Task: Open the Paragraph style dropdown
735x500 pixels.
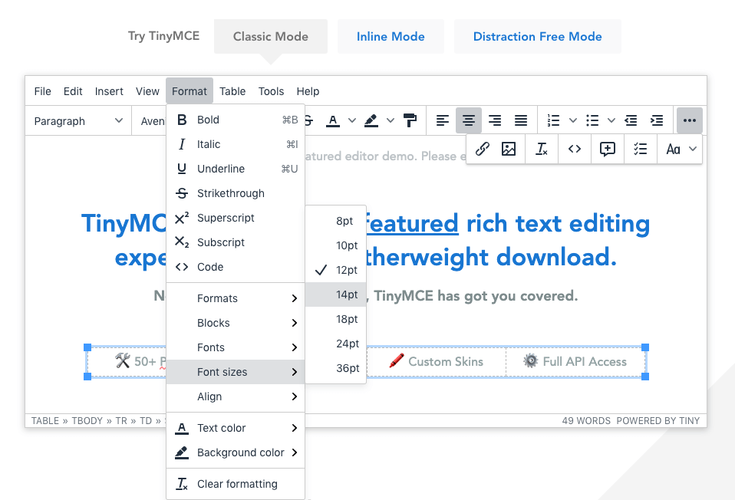Action: (x=77, y=120)
